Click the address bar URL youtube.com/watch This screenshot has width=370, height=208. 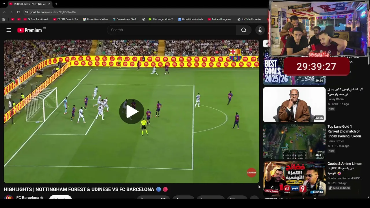(53, 12)
